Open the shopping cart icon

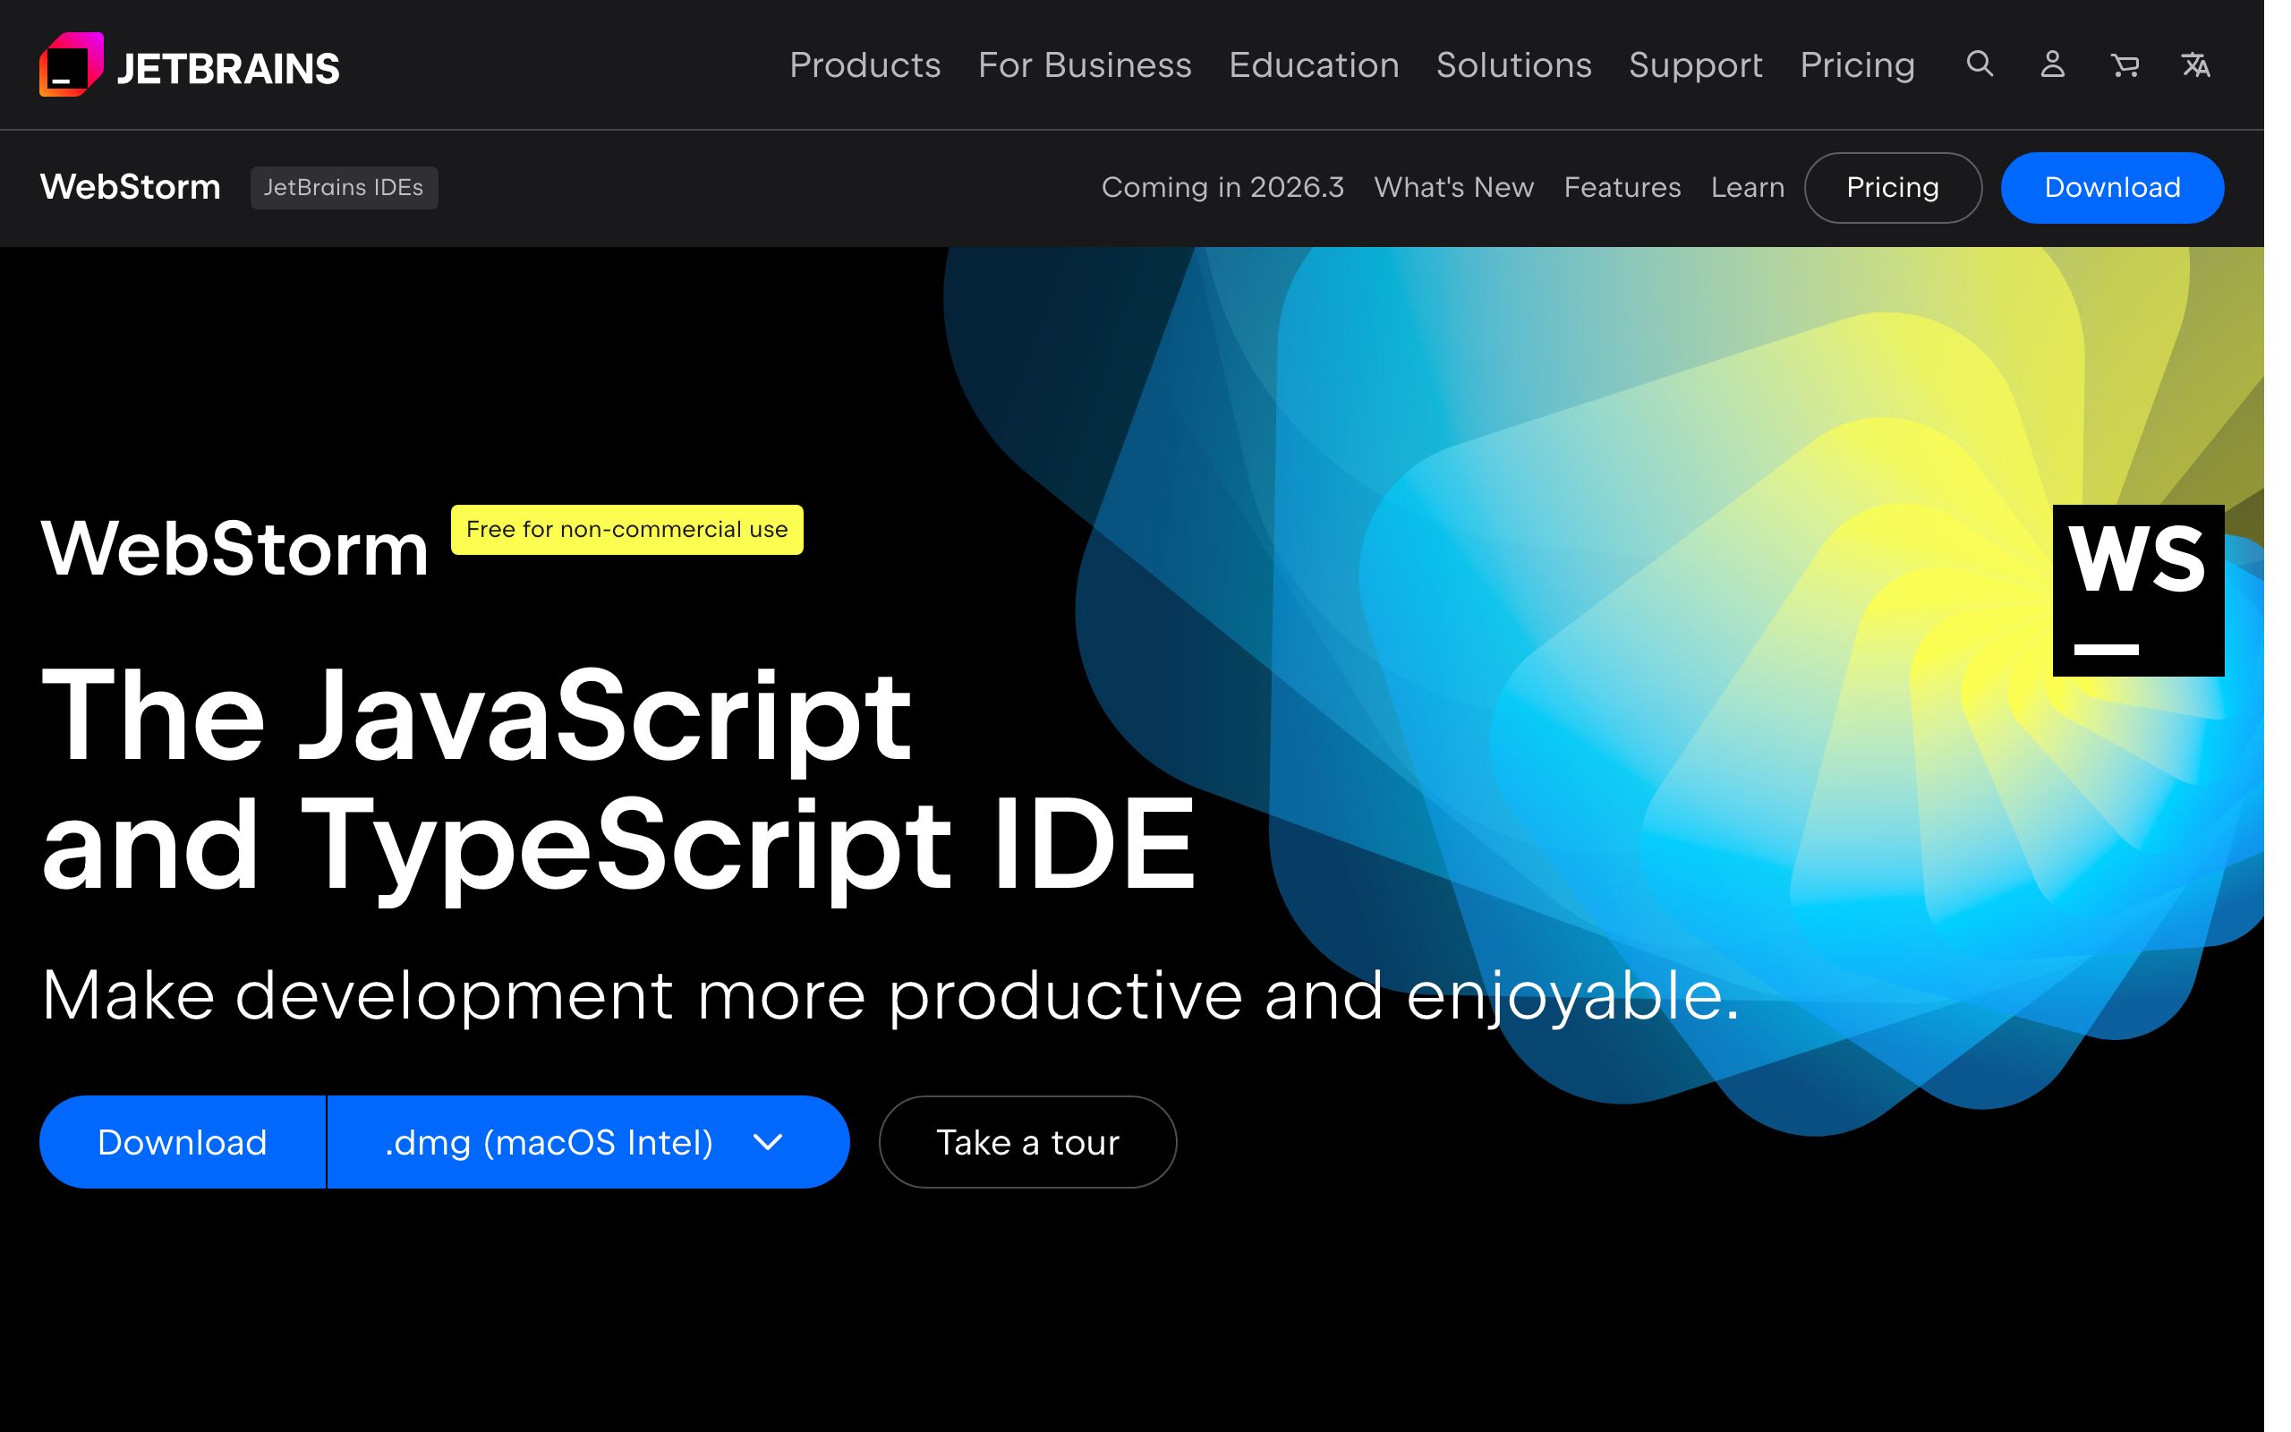[x=2125, y=64]
